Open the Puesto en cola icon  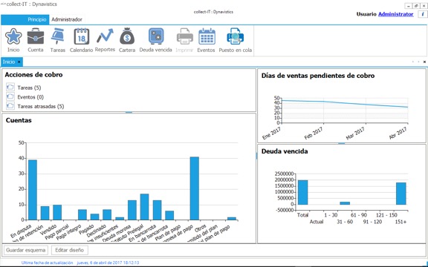[236, 36]
